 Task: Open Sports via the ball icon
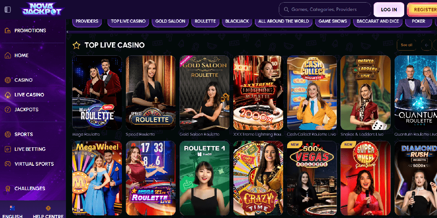8,134
